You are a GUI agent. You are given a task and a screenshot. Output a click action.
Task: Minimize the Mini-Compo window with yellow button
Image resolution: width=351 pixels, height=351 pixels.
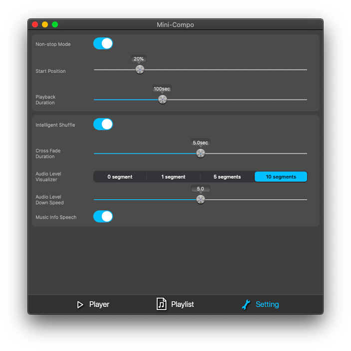tap(45, 24)
